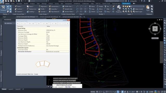This screenshot has height=93, width=166.
Task: Toggle polar tracking in status bar
Action: pyautogui.click(x=107, y=92)
